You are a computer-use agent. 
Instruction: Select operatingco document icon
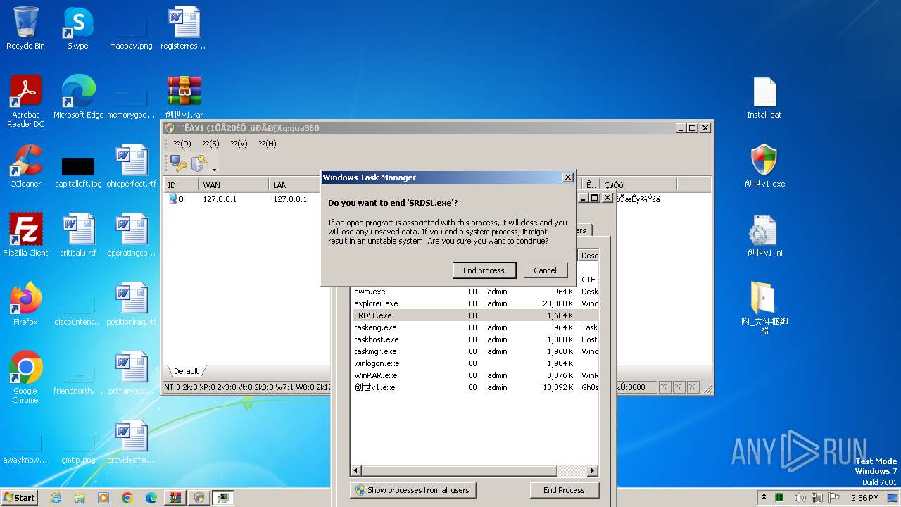pos(131,235)
